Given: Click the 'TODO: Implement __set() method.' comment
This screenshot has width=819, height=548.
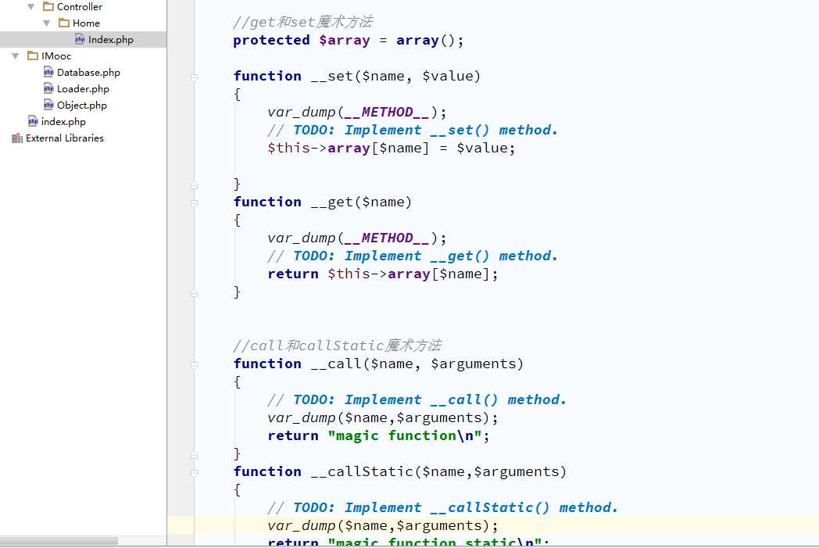Looking at the screenshot, I should coord(425,130).
